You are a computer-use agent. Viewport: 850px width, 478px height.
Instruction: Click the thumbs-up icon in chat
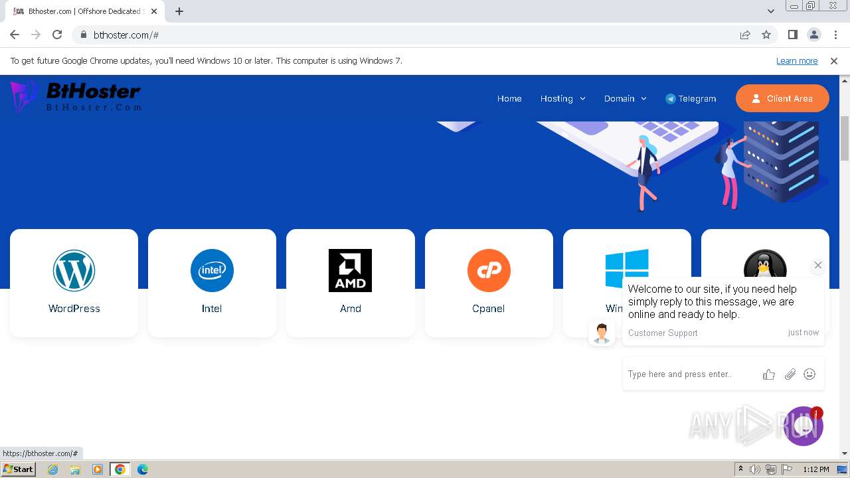coord(769,374)
